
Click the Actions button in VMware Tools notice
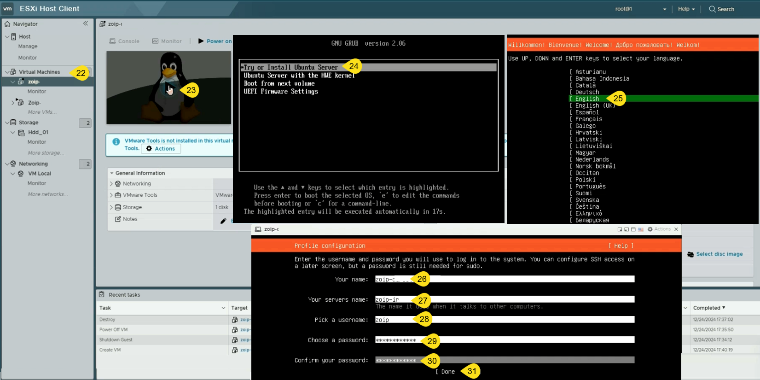[161, 149]
